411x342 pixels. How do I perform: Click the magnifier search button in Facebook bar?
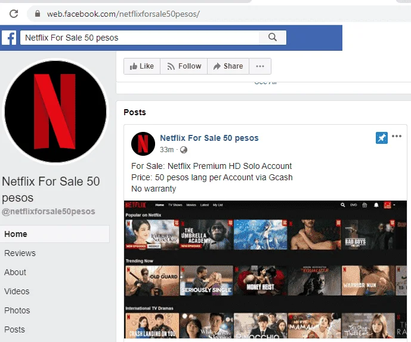pyautogui.click(x=273, y=38)
